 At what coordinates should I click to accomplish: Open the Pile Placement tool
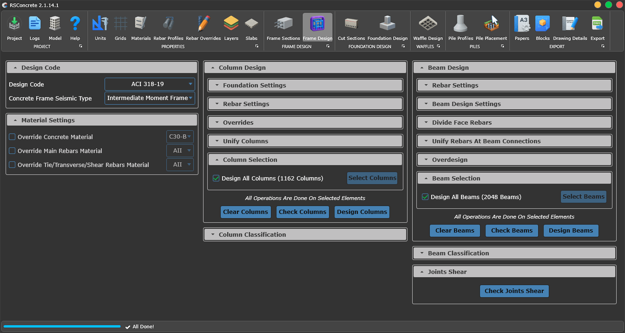(492, 24)
